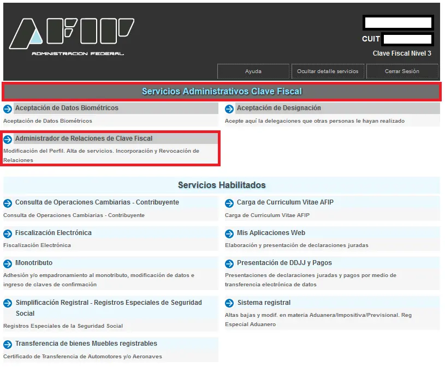Click description 'Registros Especiales de la Seguridad Social'

coord(63,326)
